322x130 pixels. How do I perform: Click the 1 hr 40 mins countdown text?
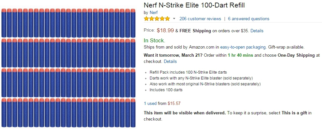tap(240, 55)
